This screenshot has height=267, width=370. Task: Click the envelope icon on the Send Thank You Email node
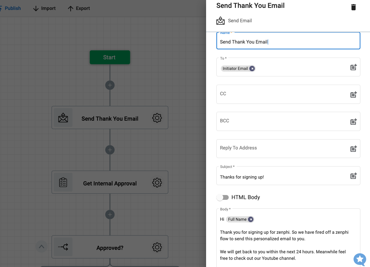click(x=63, y=118)
